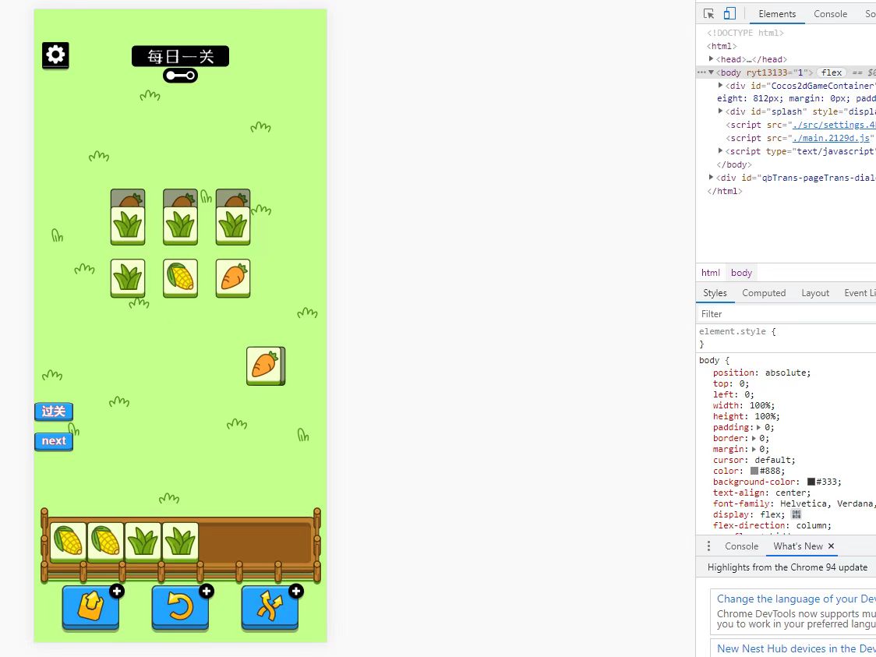
Task: Collapse the body element node
Action: click(x=712, y=72)
